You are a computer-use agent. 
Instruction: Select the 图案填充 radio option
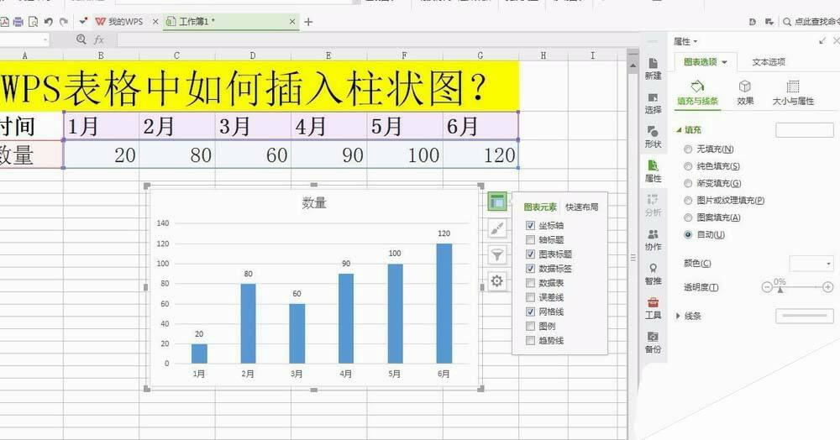coord(688,217)
